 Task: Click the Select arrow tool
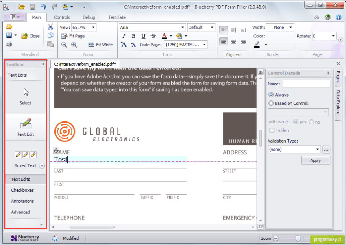tap(26, 96)
